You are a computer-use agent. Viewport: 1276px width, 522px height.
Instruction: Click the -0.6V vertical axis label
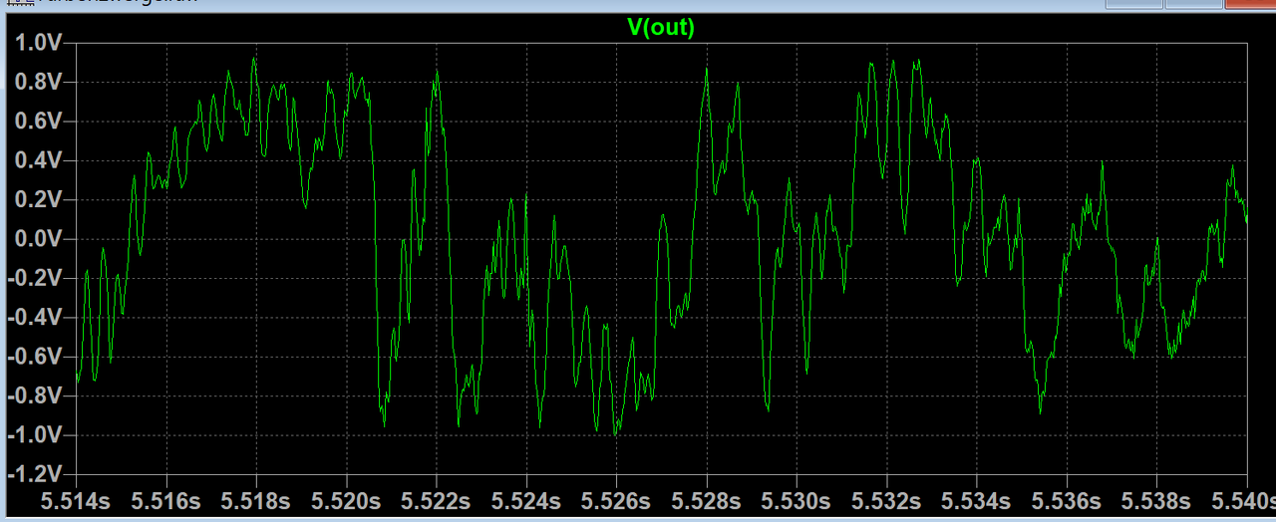coord(35,357)
